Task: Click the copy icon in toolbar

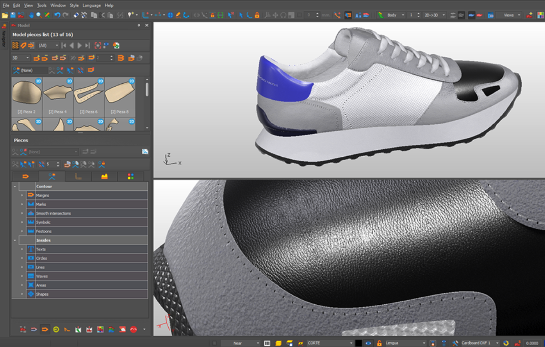Action: click(x=94, y=15)
